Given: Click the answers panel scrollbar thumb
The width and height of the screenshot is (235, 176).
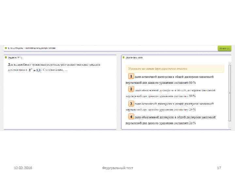Looking at the screenshot, I should [230, 93].
